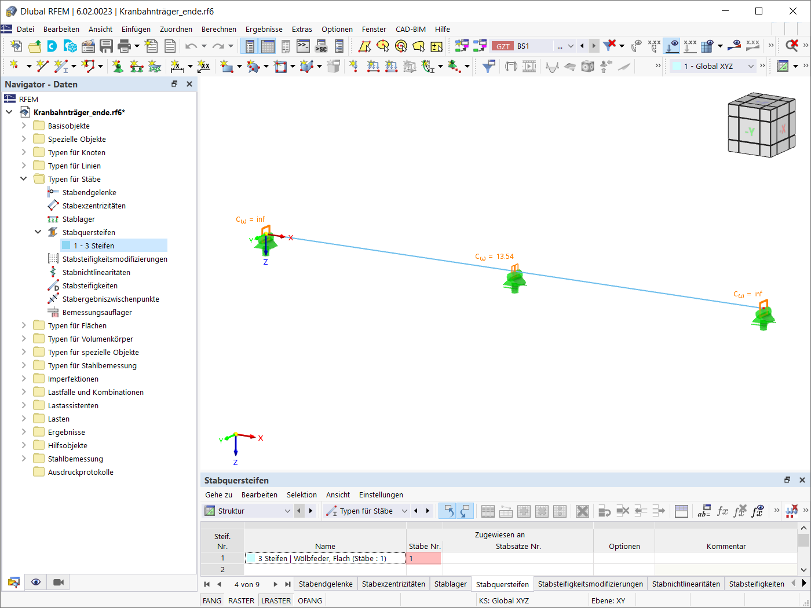
Task: Switch to the Stabendgelenke tab
Action: pos(326,584)
